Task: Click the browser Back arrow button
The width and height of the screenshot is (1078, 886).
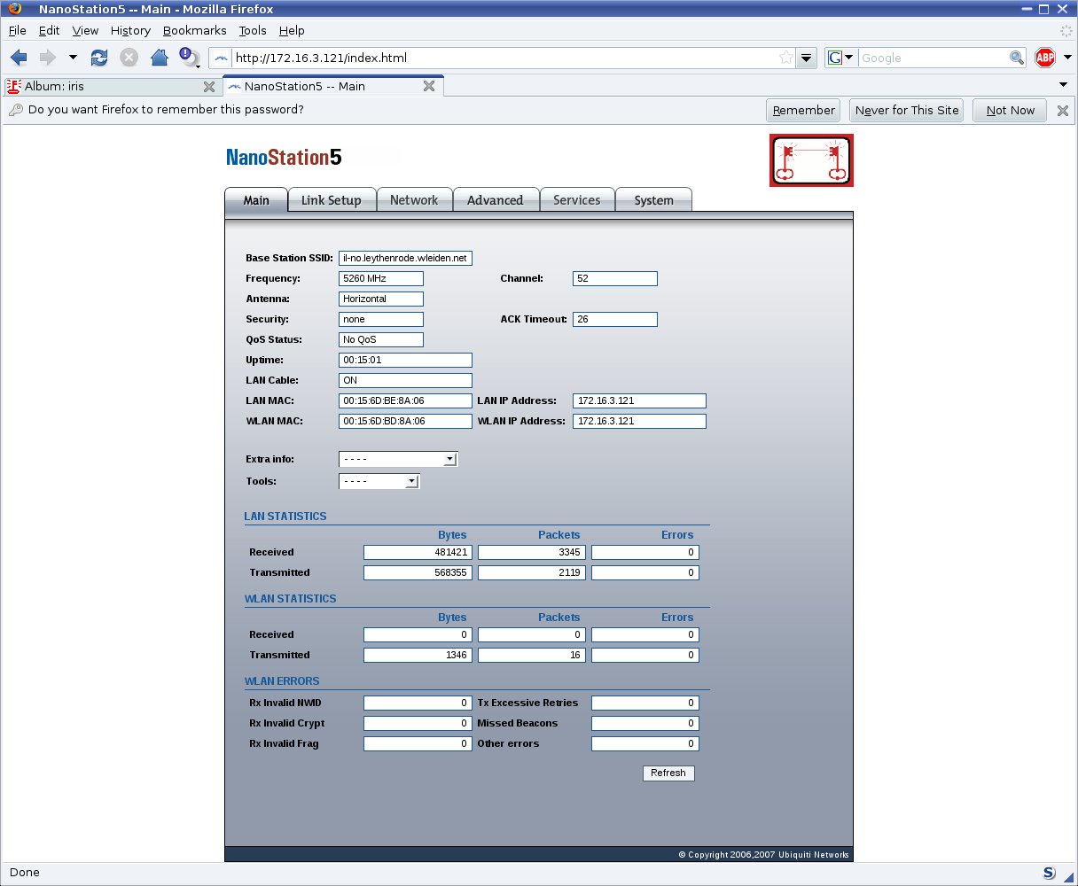Action: tap(19, 58)
